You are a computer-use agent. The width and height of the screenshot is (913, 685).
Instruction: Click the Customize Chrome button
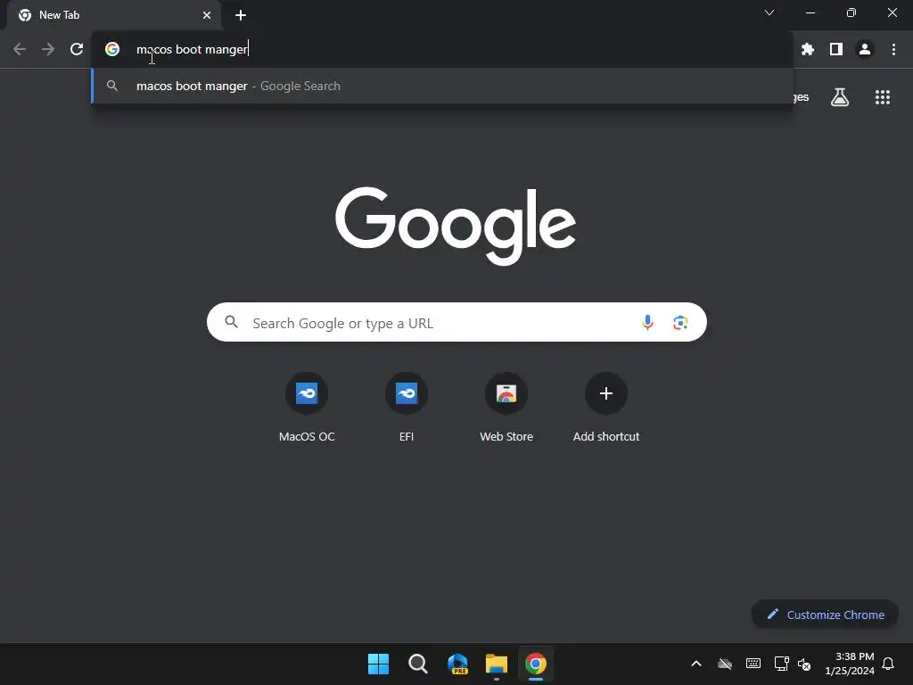[825, 615]
